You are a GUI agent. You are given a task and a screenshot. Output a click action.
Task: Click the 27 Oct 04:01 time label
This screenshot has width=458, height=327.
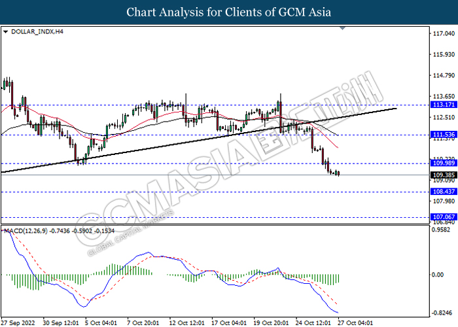(355, 323)
